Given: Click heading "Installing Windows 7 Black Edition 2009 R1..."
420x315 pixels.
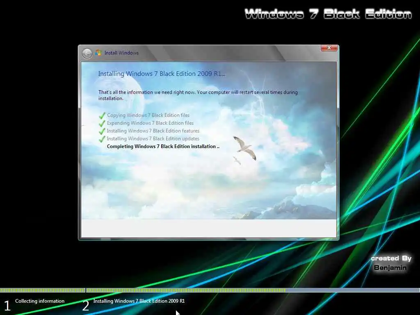Looking at the screenshot, I should (x=162, y=74).
